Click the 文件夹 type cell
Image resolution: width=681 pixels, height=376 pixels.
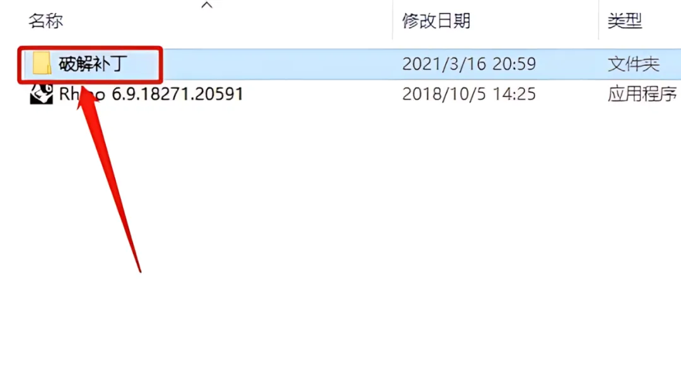[633, 64]
